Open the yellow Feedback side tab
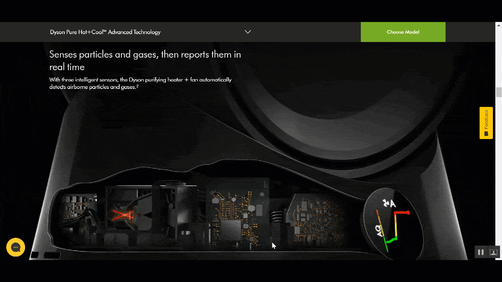The width and height of the screenshot is (502, 282). coord(486,123)
